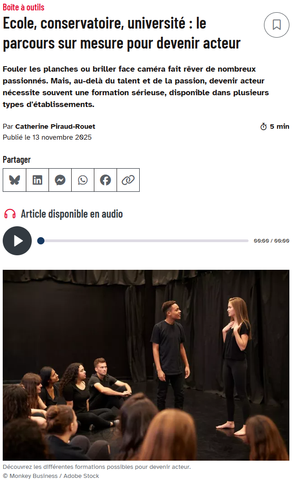Click the Monkey Business / Adobe Stock credit

(x=51, y=476)
